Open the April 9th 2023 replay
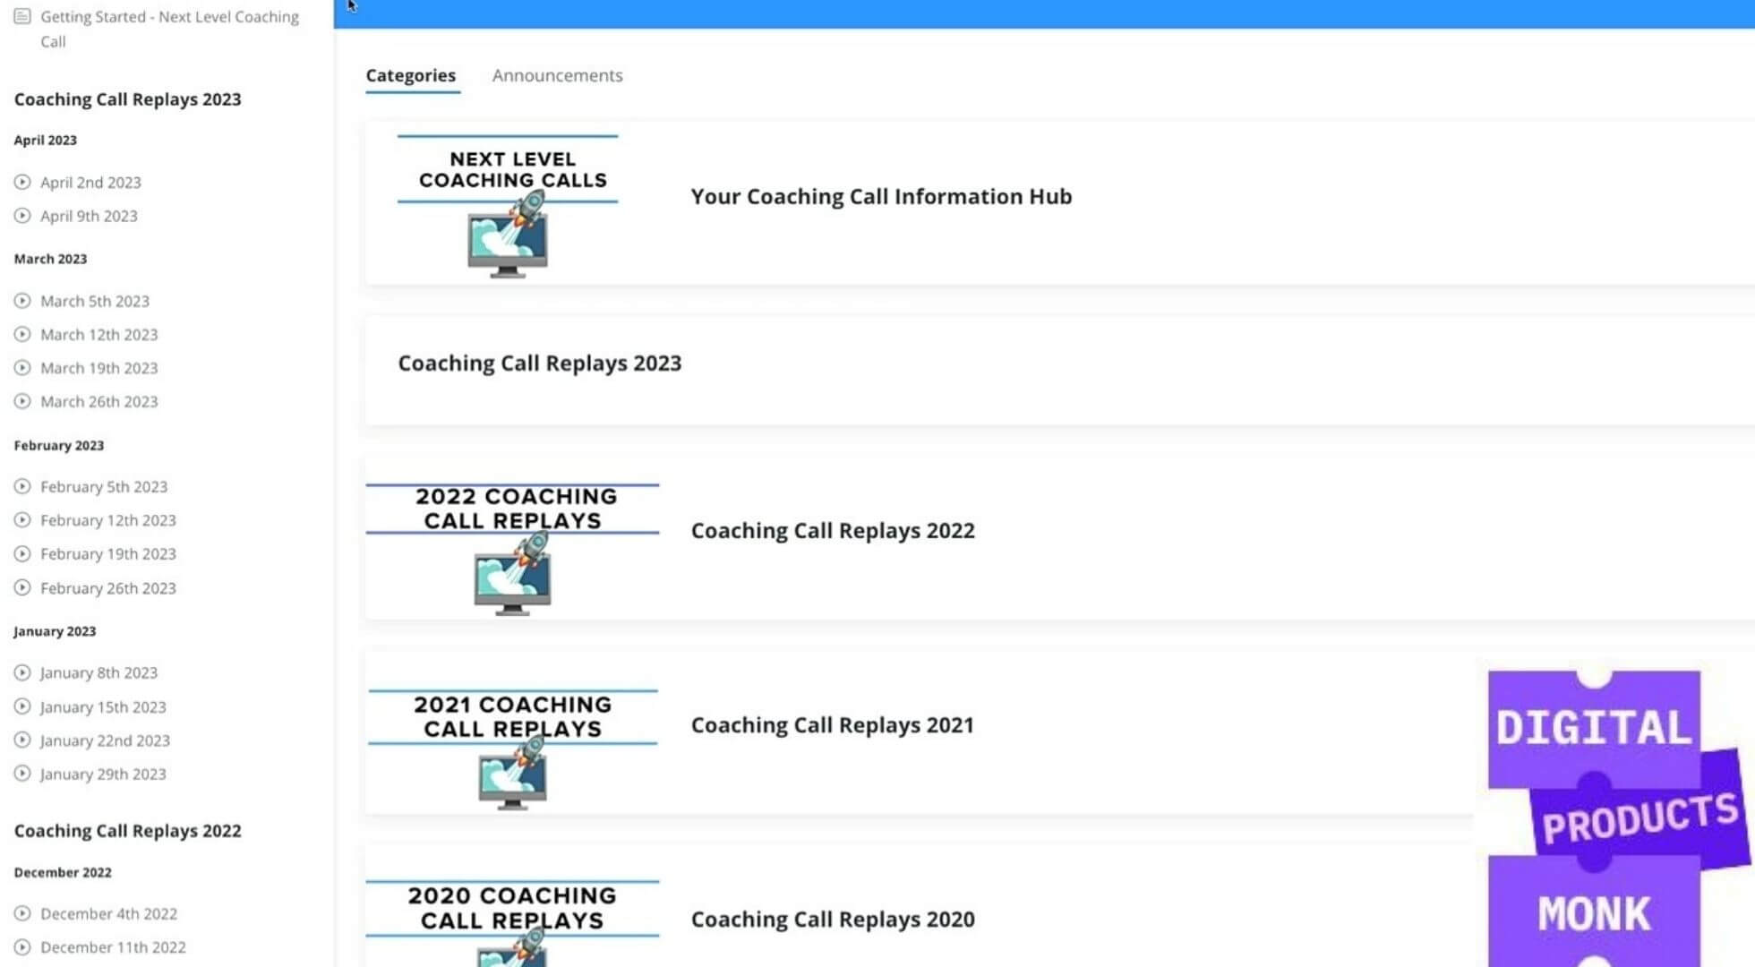 coord(89,216)
